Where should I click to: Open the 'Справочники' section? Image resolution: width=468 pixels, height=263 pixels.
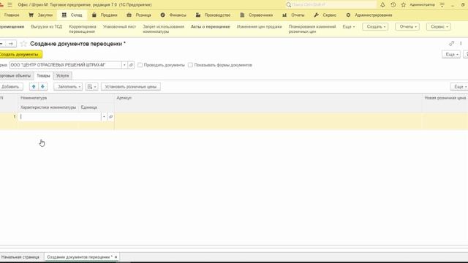coord(257,15)
